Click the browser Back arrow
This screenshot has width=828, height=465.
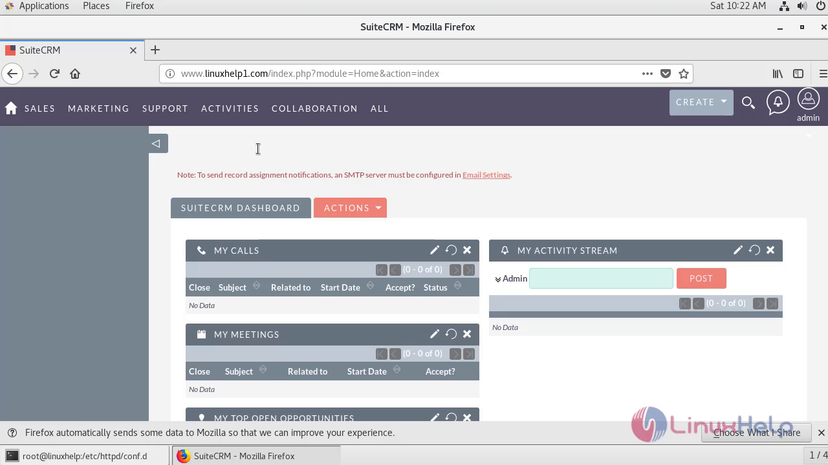[x=12, y=74]
